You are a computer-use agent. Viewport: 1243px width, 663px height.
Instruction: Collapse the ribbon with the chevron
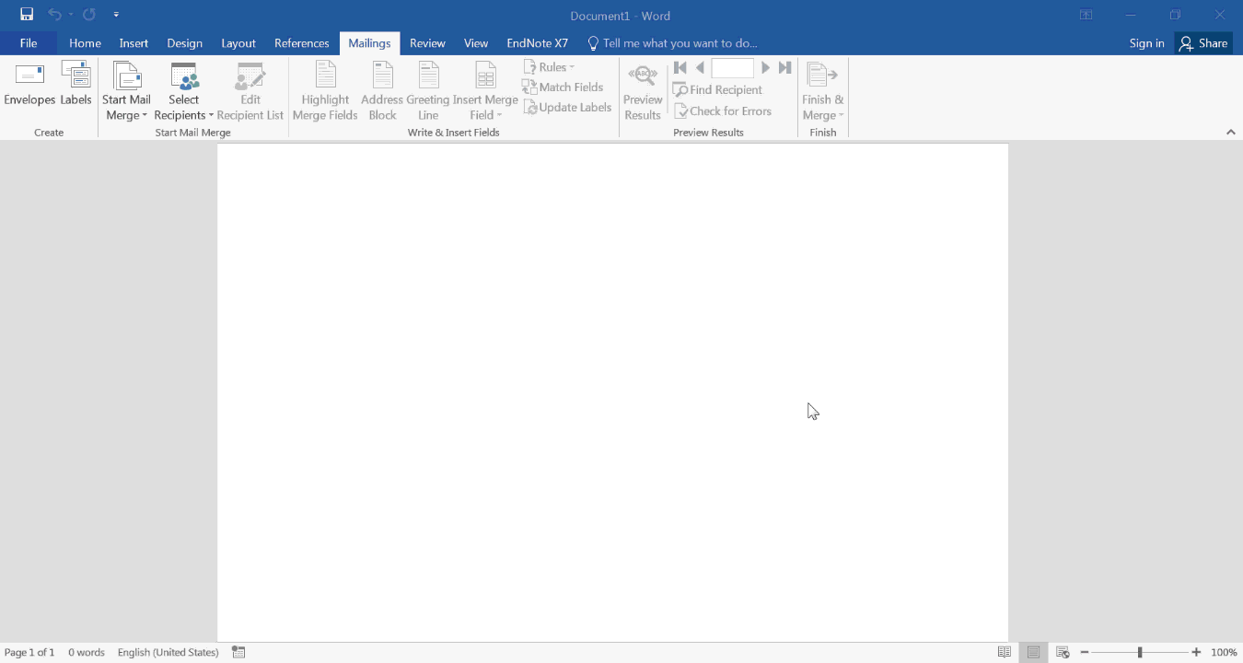coord(1231,132)
